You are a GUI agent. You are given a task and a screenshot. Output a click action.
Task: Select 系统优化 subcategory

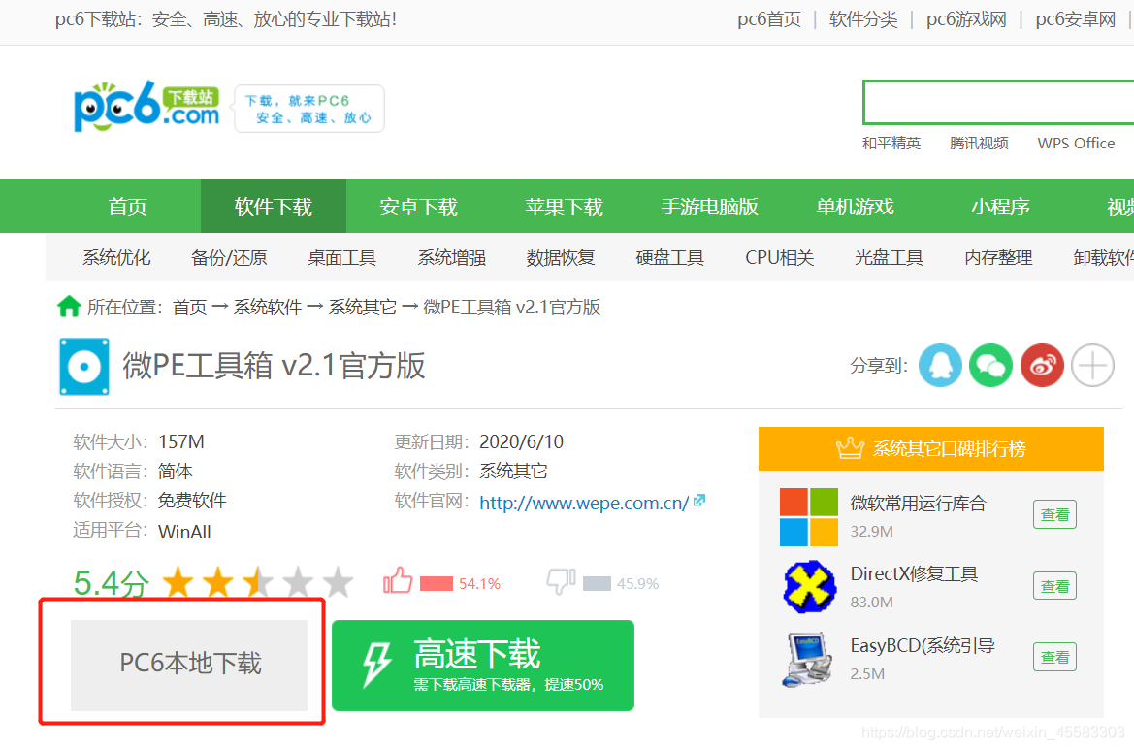pyautogui.click(x=116, y=257)
